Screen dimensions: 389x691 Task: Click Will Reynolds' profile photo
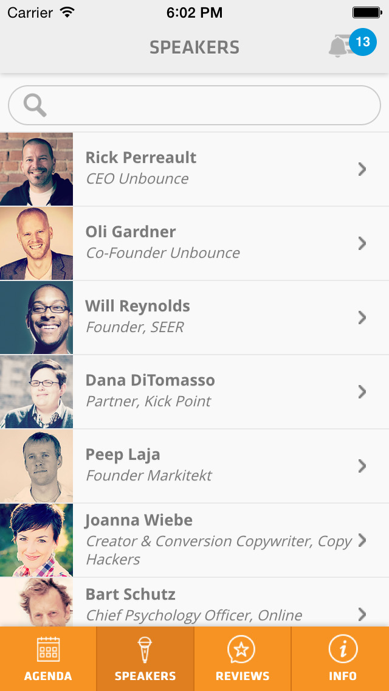36,318
